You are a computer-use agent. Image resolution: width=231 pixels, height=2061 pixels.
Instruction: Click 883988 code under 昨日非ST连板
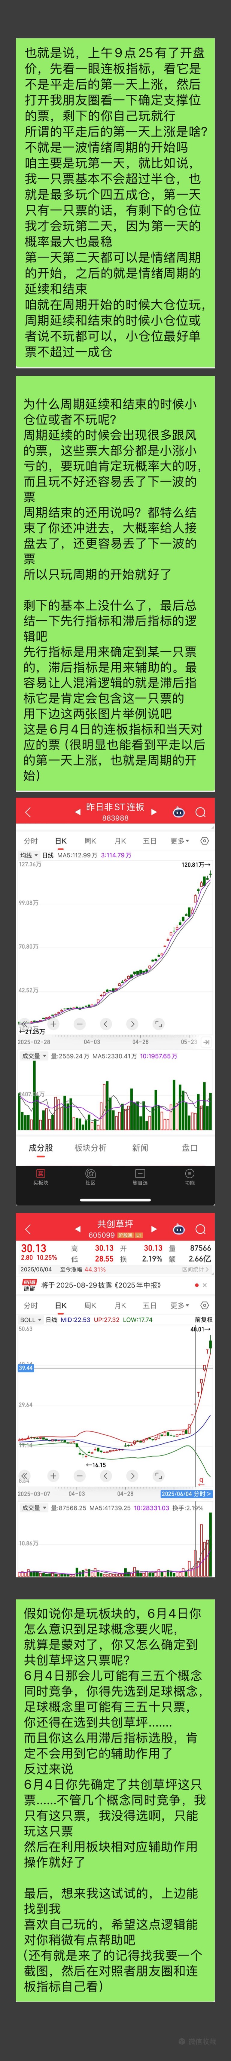click(115, 818)
